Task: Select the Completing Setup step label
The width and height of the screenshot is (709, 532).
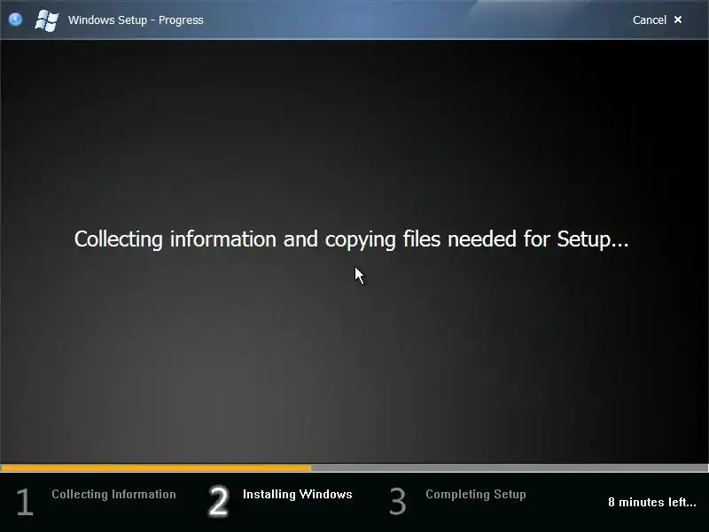Action: click(476, 494)
